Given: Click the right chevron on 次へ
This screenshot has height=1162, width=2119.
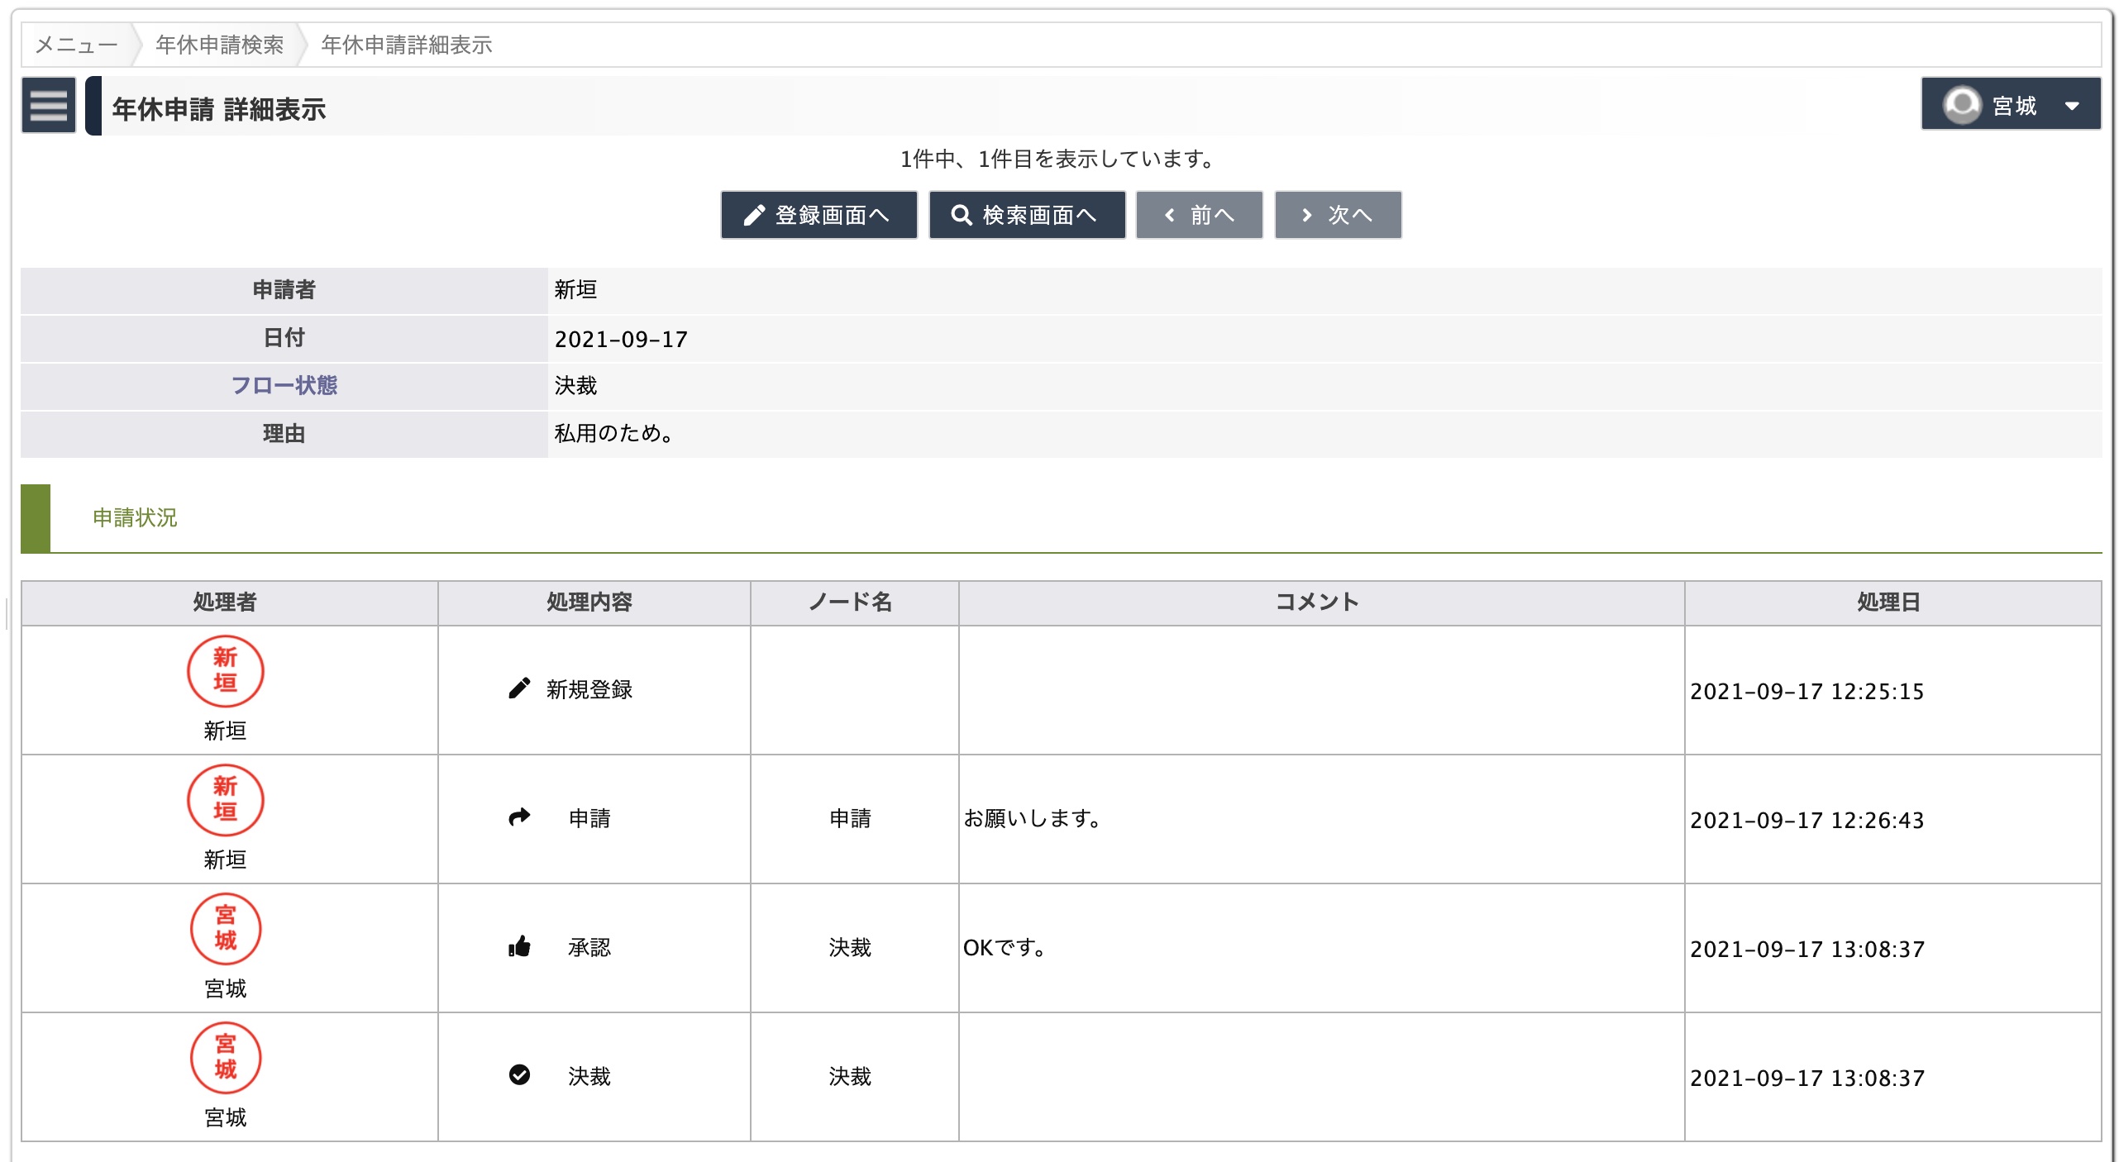Looking at the screenshot, I should [x=1307, y=215].
